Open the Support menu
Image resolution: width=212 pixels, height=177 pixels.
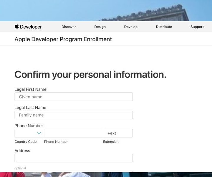point(197,27)
